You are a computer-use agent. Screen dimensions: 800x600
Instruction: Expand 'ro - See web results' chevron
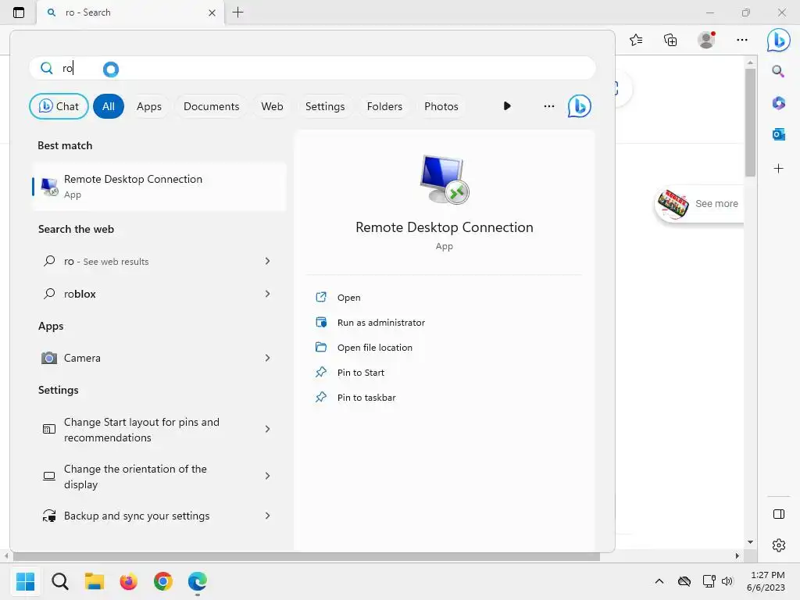(267, 261)
